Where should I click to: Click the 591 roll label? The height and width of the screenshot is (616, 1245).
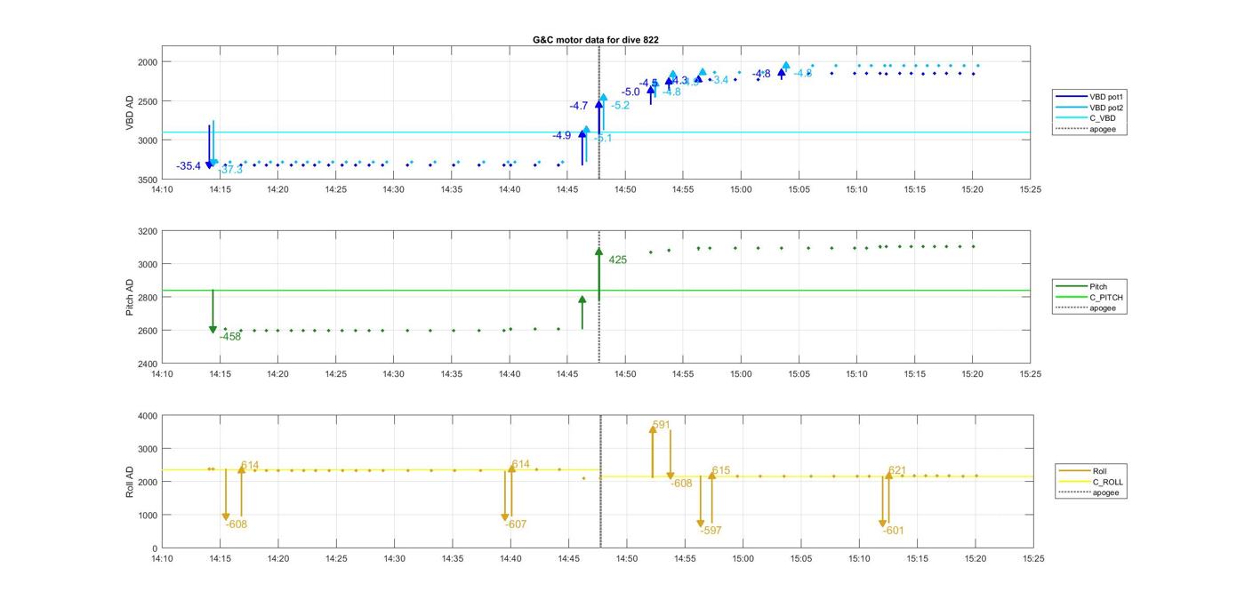click(x=661, y=425)
